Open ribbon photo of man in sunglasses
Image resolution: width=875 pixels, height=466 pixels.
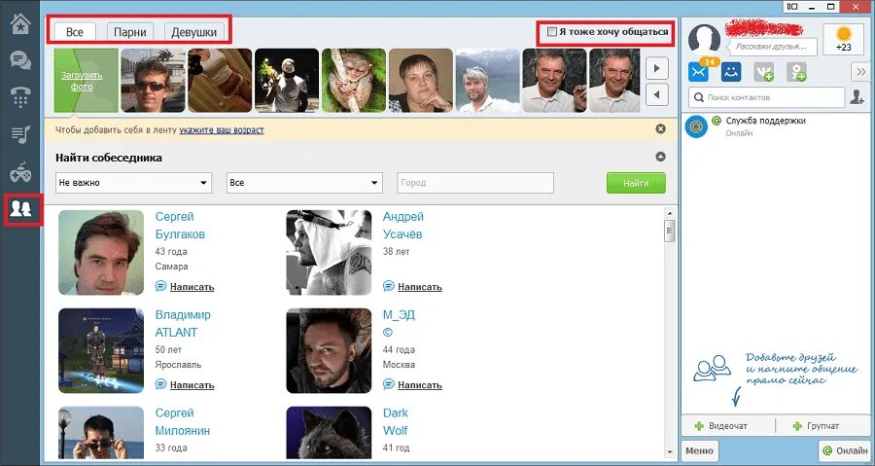(153, 81)
